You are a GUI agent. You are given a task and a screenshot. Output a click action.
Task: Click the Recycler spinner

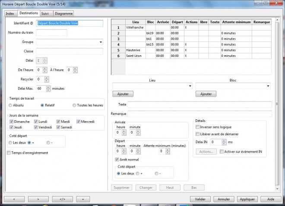click(42, 79)
